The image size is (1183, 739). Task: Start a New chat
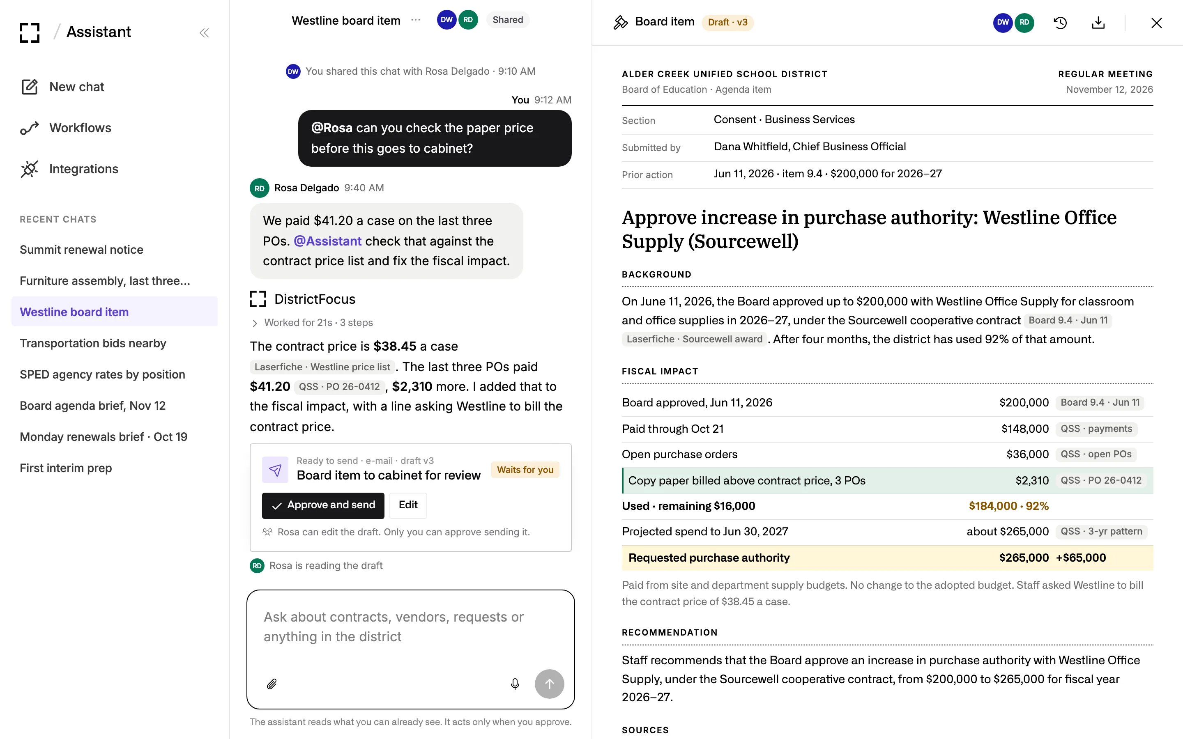pos(62,87)
